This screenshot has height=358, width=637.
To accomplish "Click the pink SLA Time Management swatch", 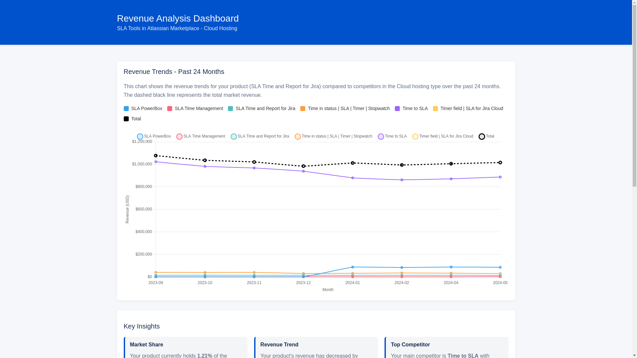I will tap(170, 109).
